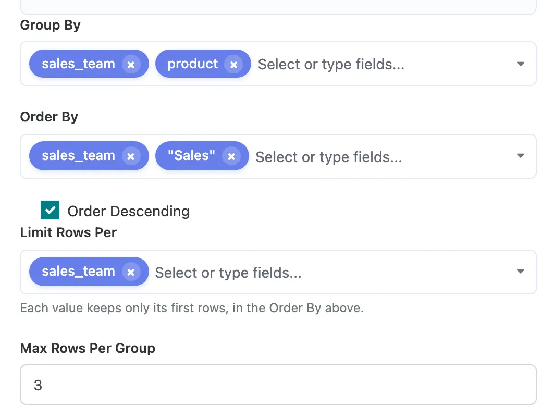Image resolution: width=542 pixels, height=419 pixels.
Task: Select sales_team tag label in Order By
Action: pyautogui.click(x=79, y=156)
